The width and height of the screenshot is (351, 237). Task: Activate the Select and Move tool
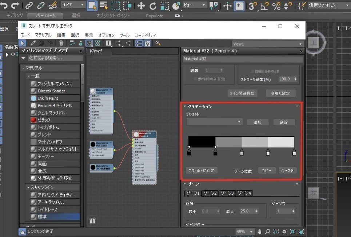tap(141, 5)
